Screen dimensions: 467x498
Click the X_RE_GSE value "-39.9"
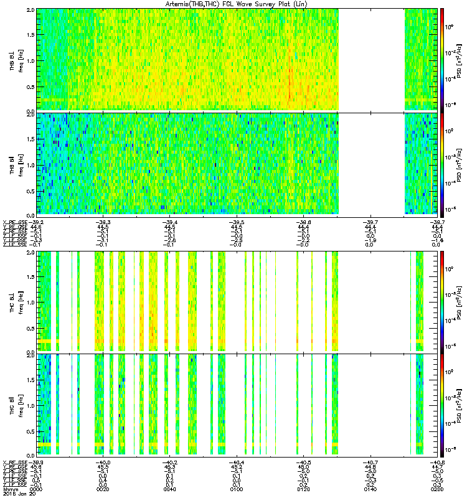tap(35, 463)
